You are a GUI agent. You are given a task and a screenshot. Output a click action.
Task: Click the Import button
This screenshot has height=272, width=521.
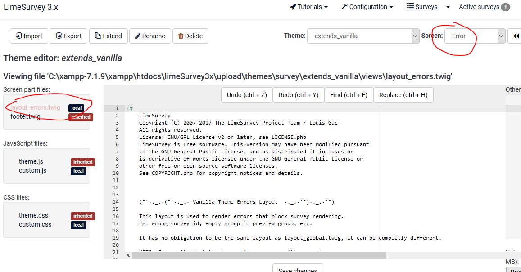click(x=29, y=36)
